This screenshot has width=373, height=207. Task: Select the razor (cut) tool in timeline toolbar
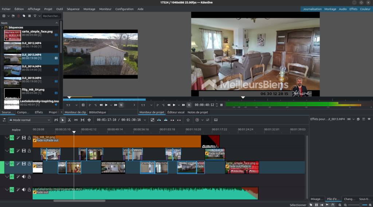tap(69, 120)
